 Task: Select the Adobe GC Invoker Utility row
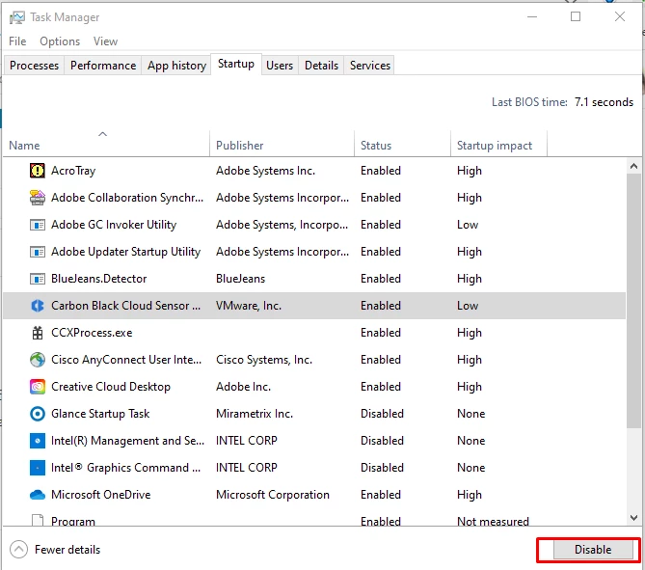tap(314, 225)
